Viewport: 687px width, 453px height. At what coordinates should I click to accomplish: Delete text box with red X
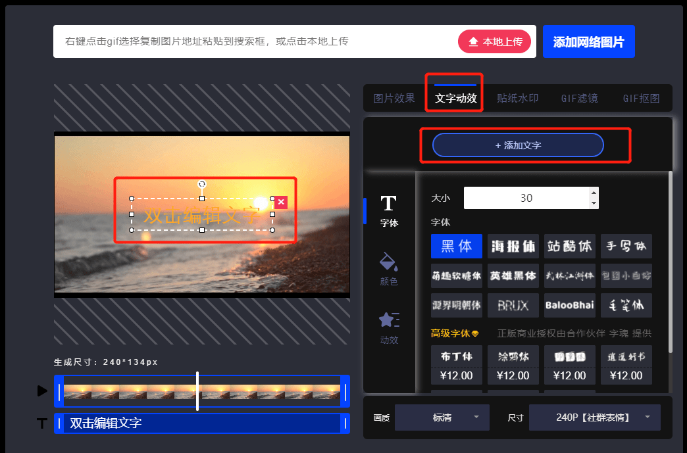pos(281,203)
